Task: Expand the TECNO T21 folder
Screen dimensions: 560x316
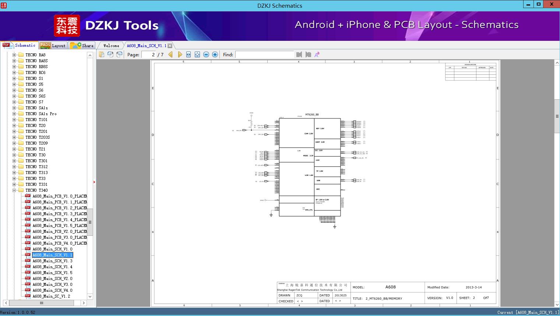Action: tap(14, 149)
